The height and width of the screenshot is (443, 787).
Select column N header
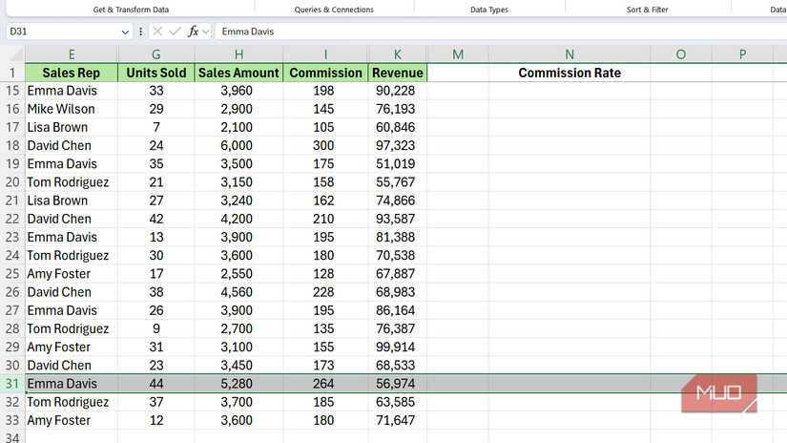[570, 54]
